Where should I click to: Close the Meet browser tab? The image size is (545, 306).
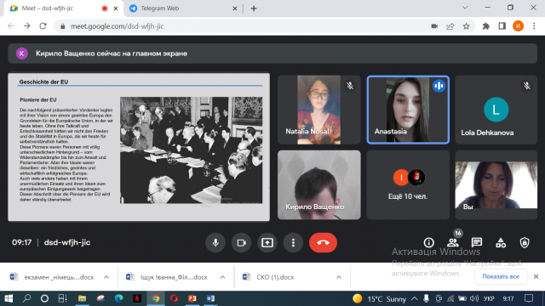point(116,8)
